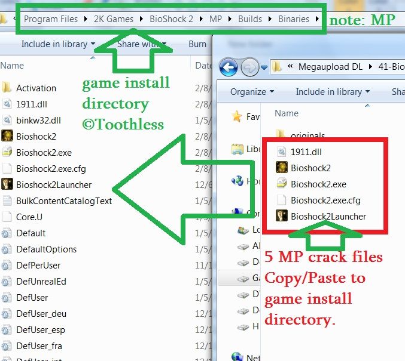Click the 'BulkContentCatalogText' file name
The image size is (405, 361).
(x=64, y=200)
